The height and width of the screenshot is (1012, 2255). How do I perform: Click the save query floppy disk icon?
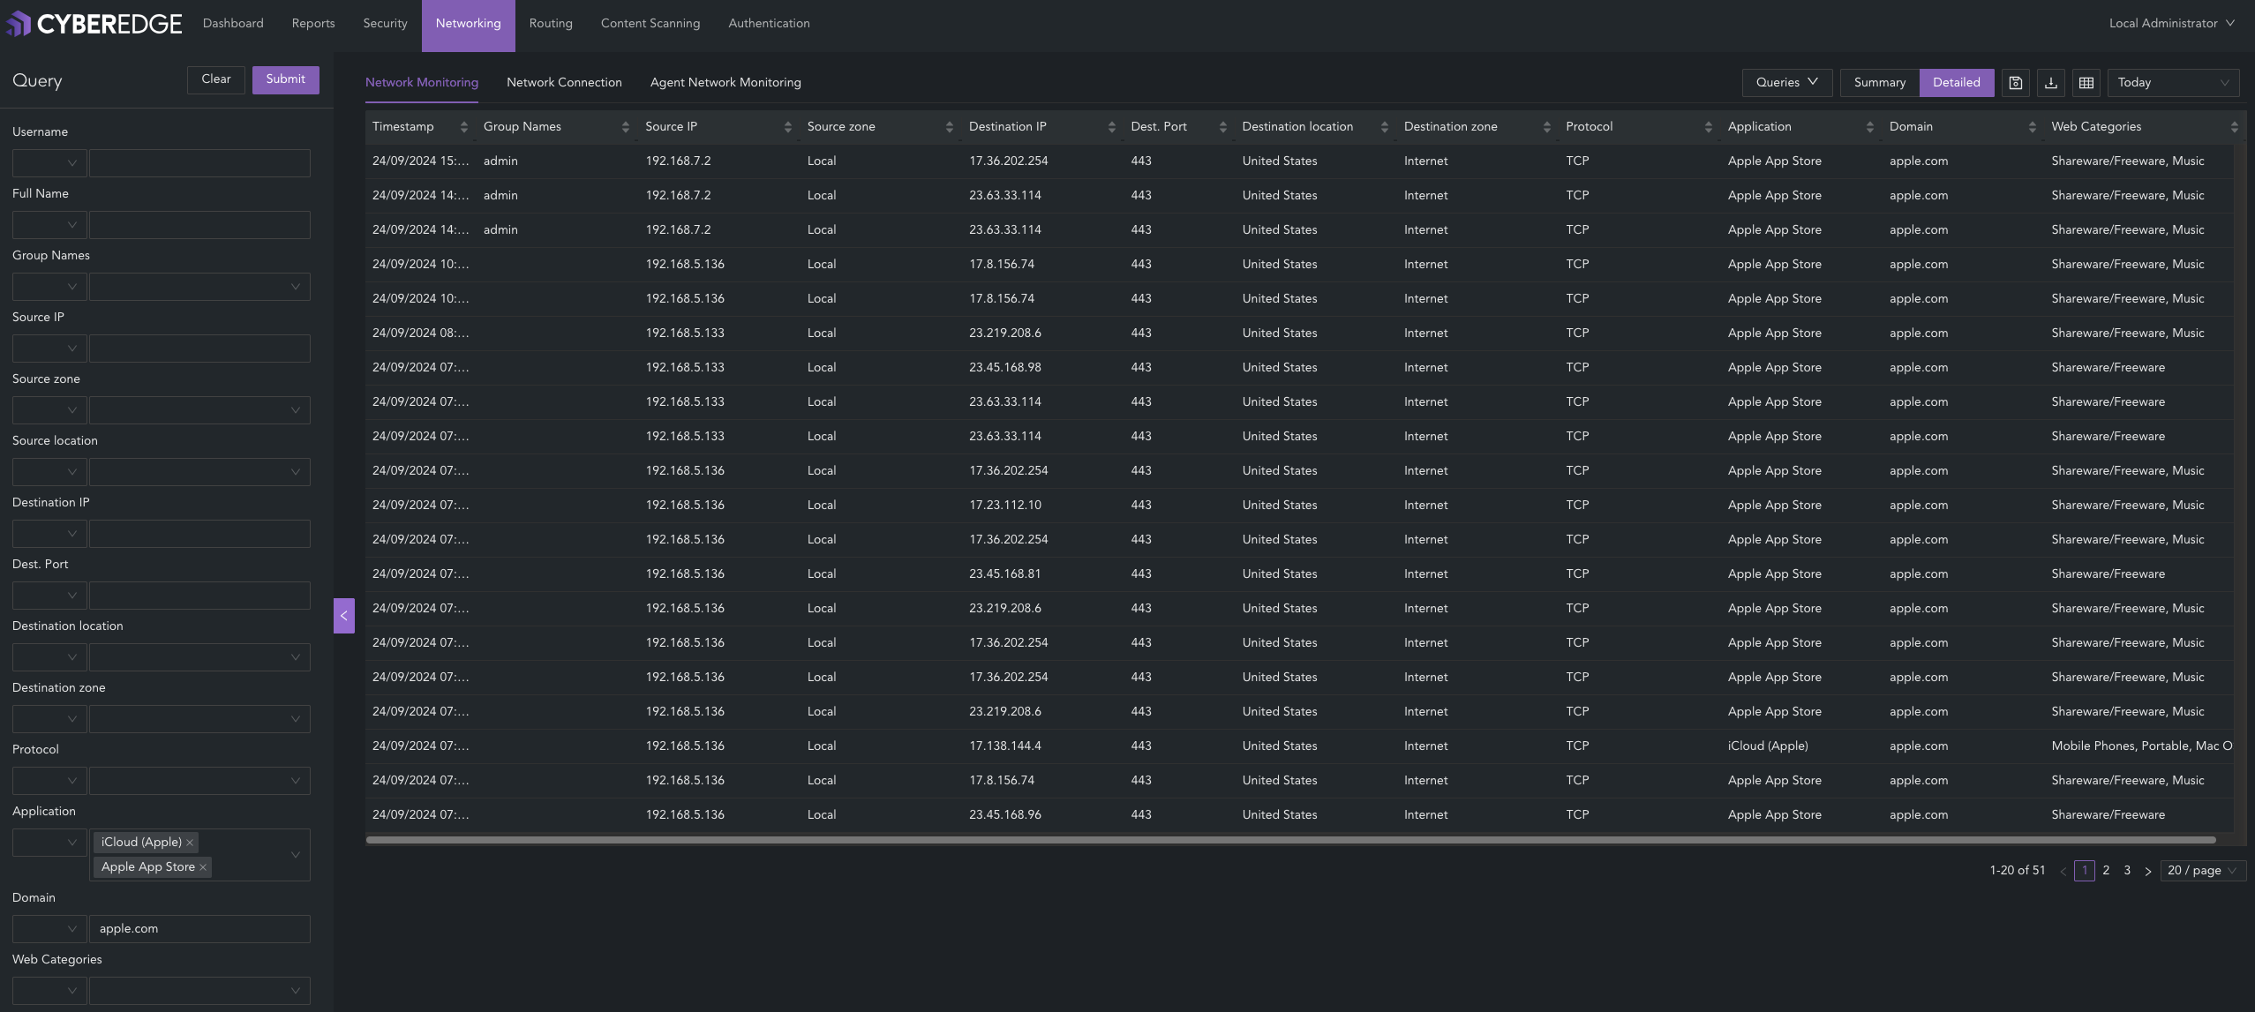pos(2015,82)
